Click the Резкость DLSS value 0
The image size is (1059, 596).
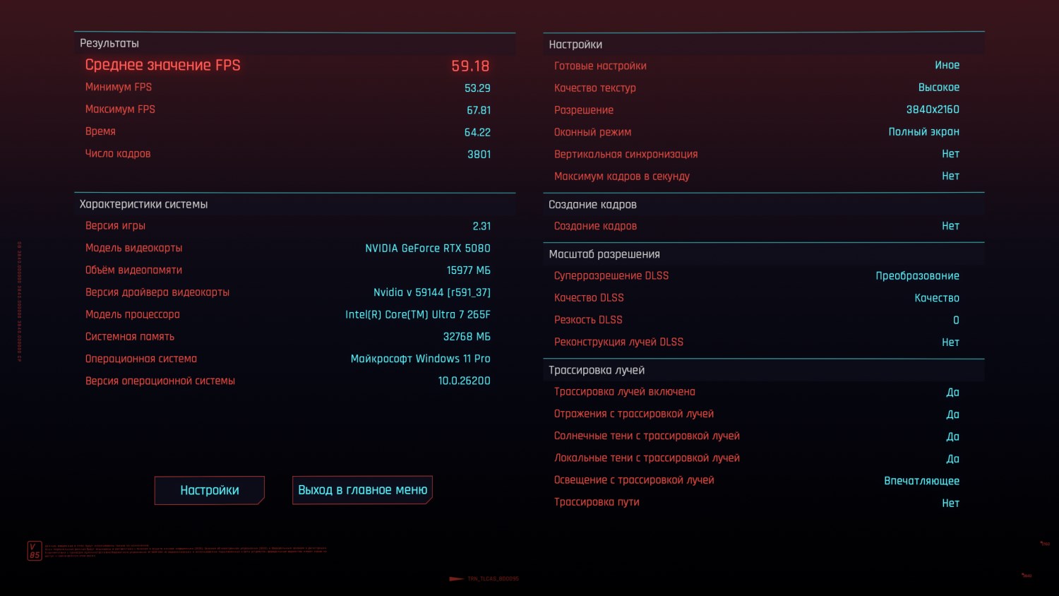[956, 320]
